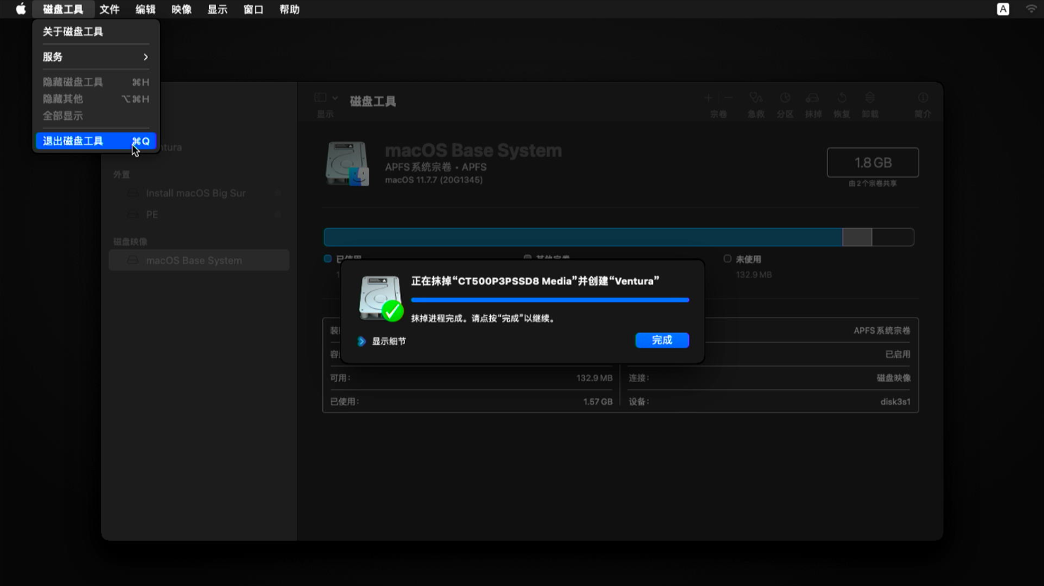The image size is (1044, 586).
Task: Click the add volume plus icon
Action: [x=708, y=98]
